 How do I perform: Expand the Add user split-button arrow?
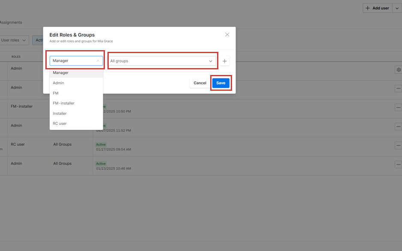397,8
